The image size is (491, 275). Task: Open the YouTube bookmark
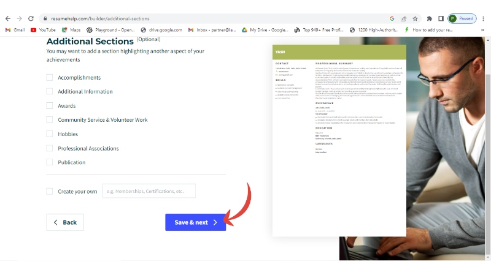[x=43, y=29]
